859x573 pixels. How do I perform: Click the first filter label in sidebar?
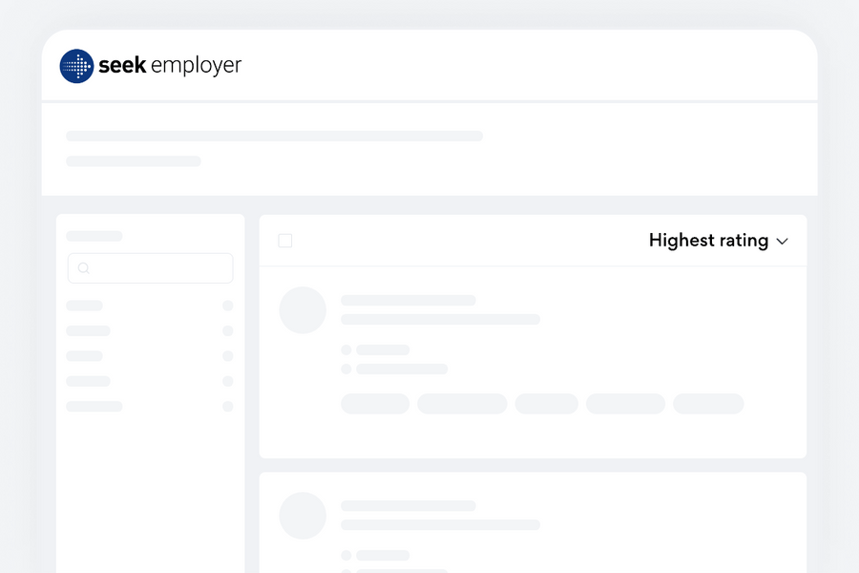[85, 306]
